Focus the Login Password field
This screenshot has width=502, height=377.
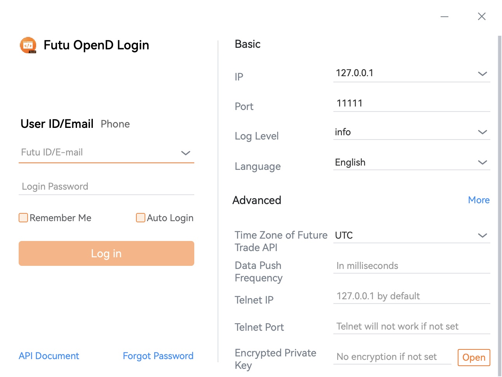pyautogui.click(x=106, y=187)
